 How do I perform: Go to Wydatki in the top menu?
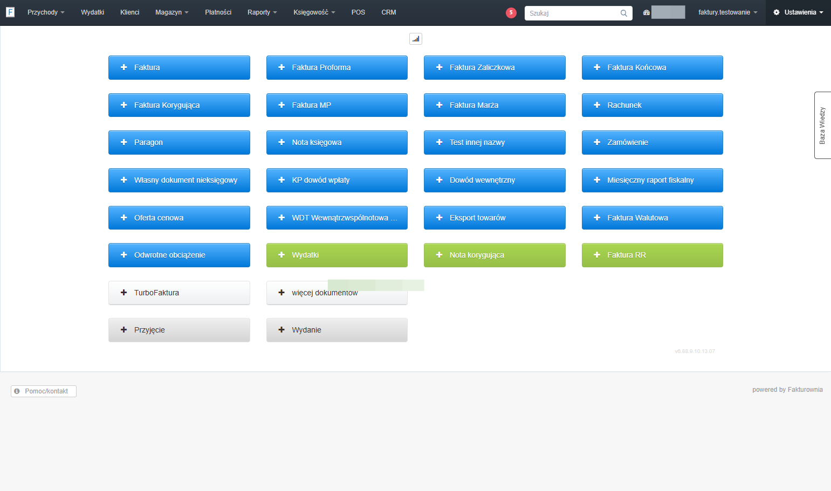point(93,12)
